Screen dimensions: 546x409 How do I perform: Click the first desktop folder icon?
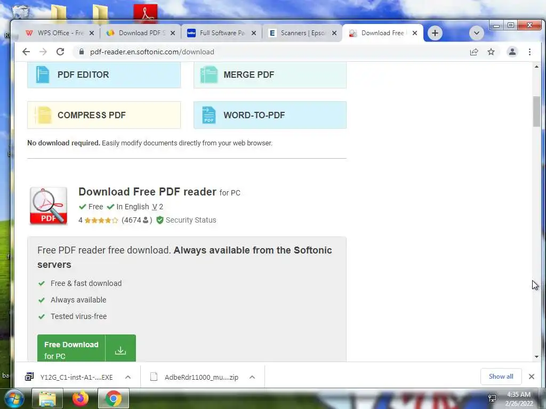point(59,13)
